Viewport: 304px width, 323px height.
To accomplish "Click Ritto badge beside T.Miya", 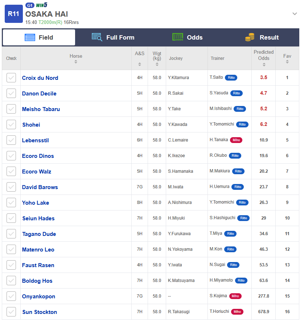I will pyautogui.click(x=230, y=234).
